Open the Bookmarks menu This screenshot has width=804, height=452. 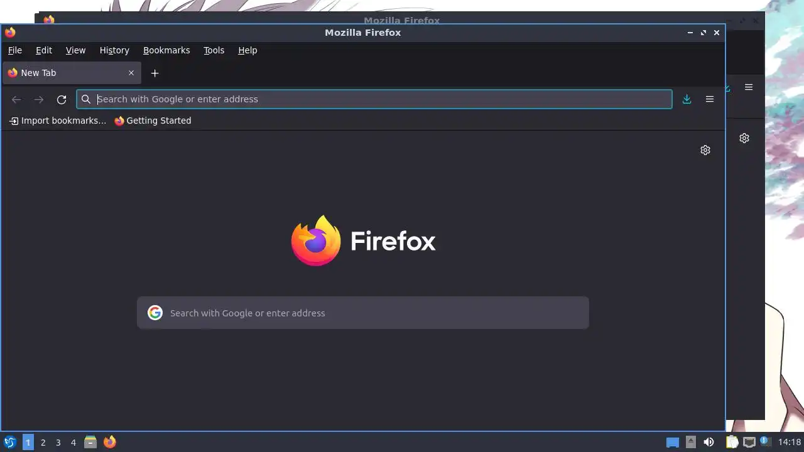(166, 50)
